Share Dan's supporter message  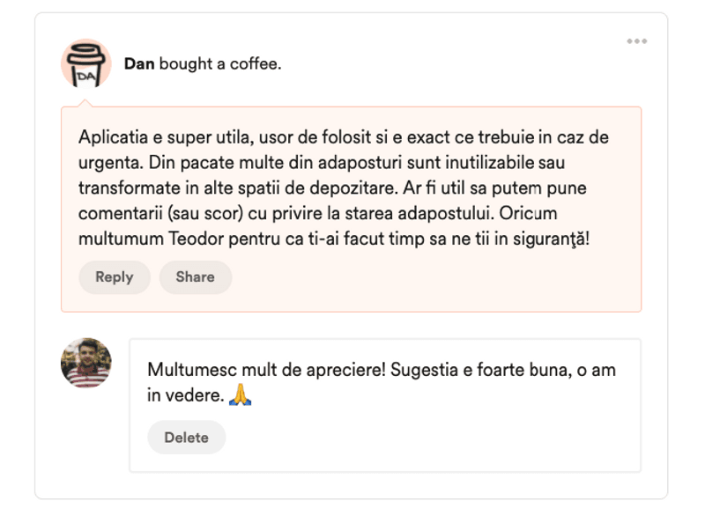pos(195,277)
